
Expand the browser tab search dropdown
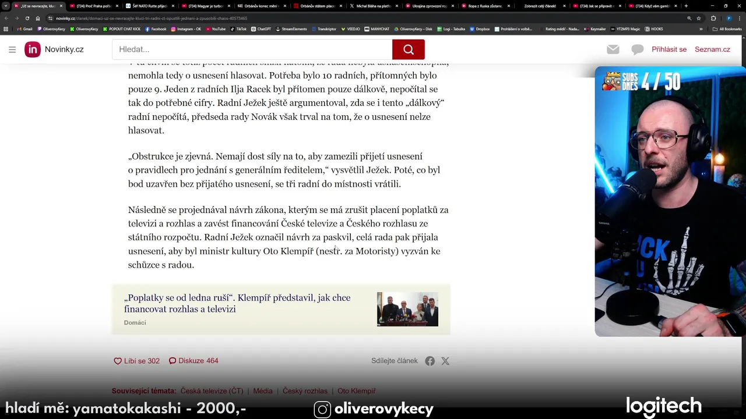click(x=6, y=6)
